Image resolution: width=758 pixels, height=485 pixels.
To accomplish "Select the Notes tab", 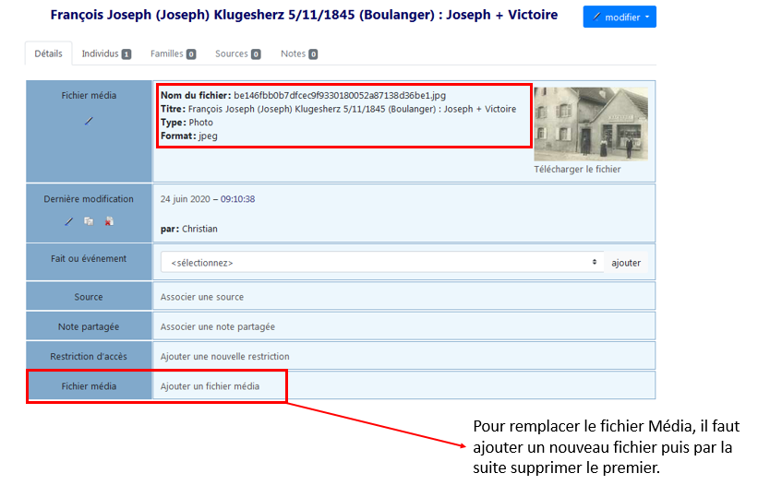I will pos(299,53).
